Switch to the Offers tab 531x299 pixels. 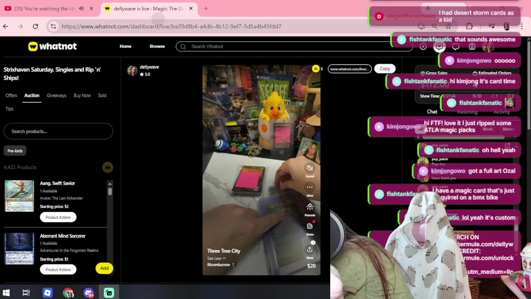pyautogui.click(x=11, y=96)
